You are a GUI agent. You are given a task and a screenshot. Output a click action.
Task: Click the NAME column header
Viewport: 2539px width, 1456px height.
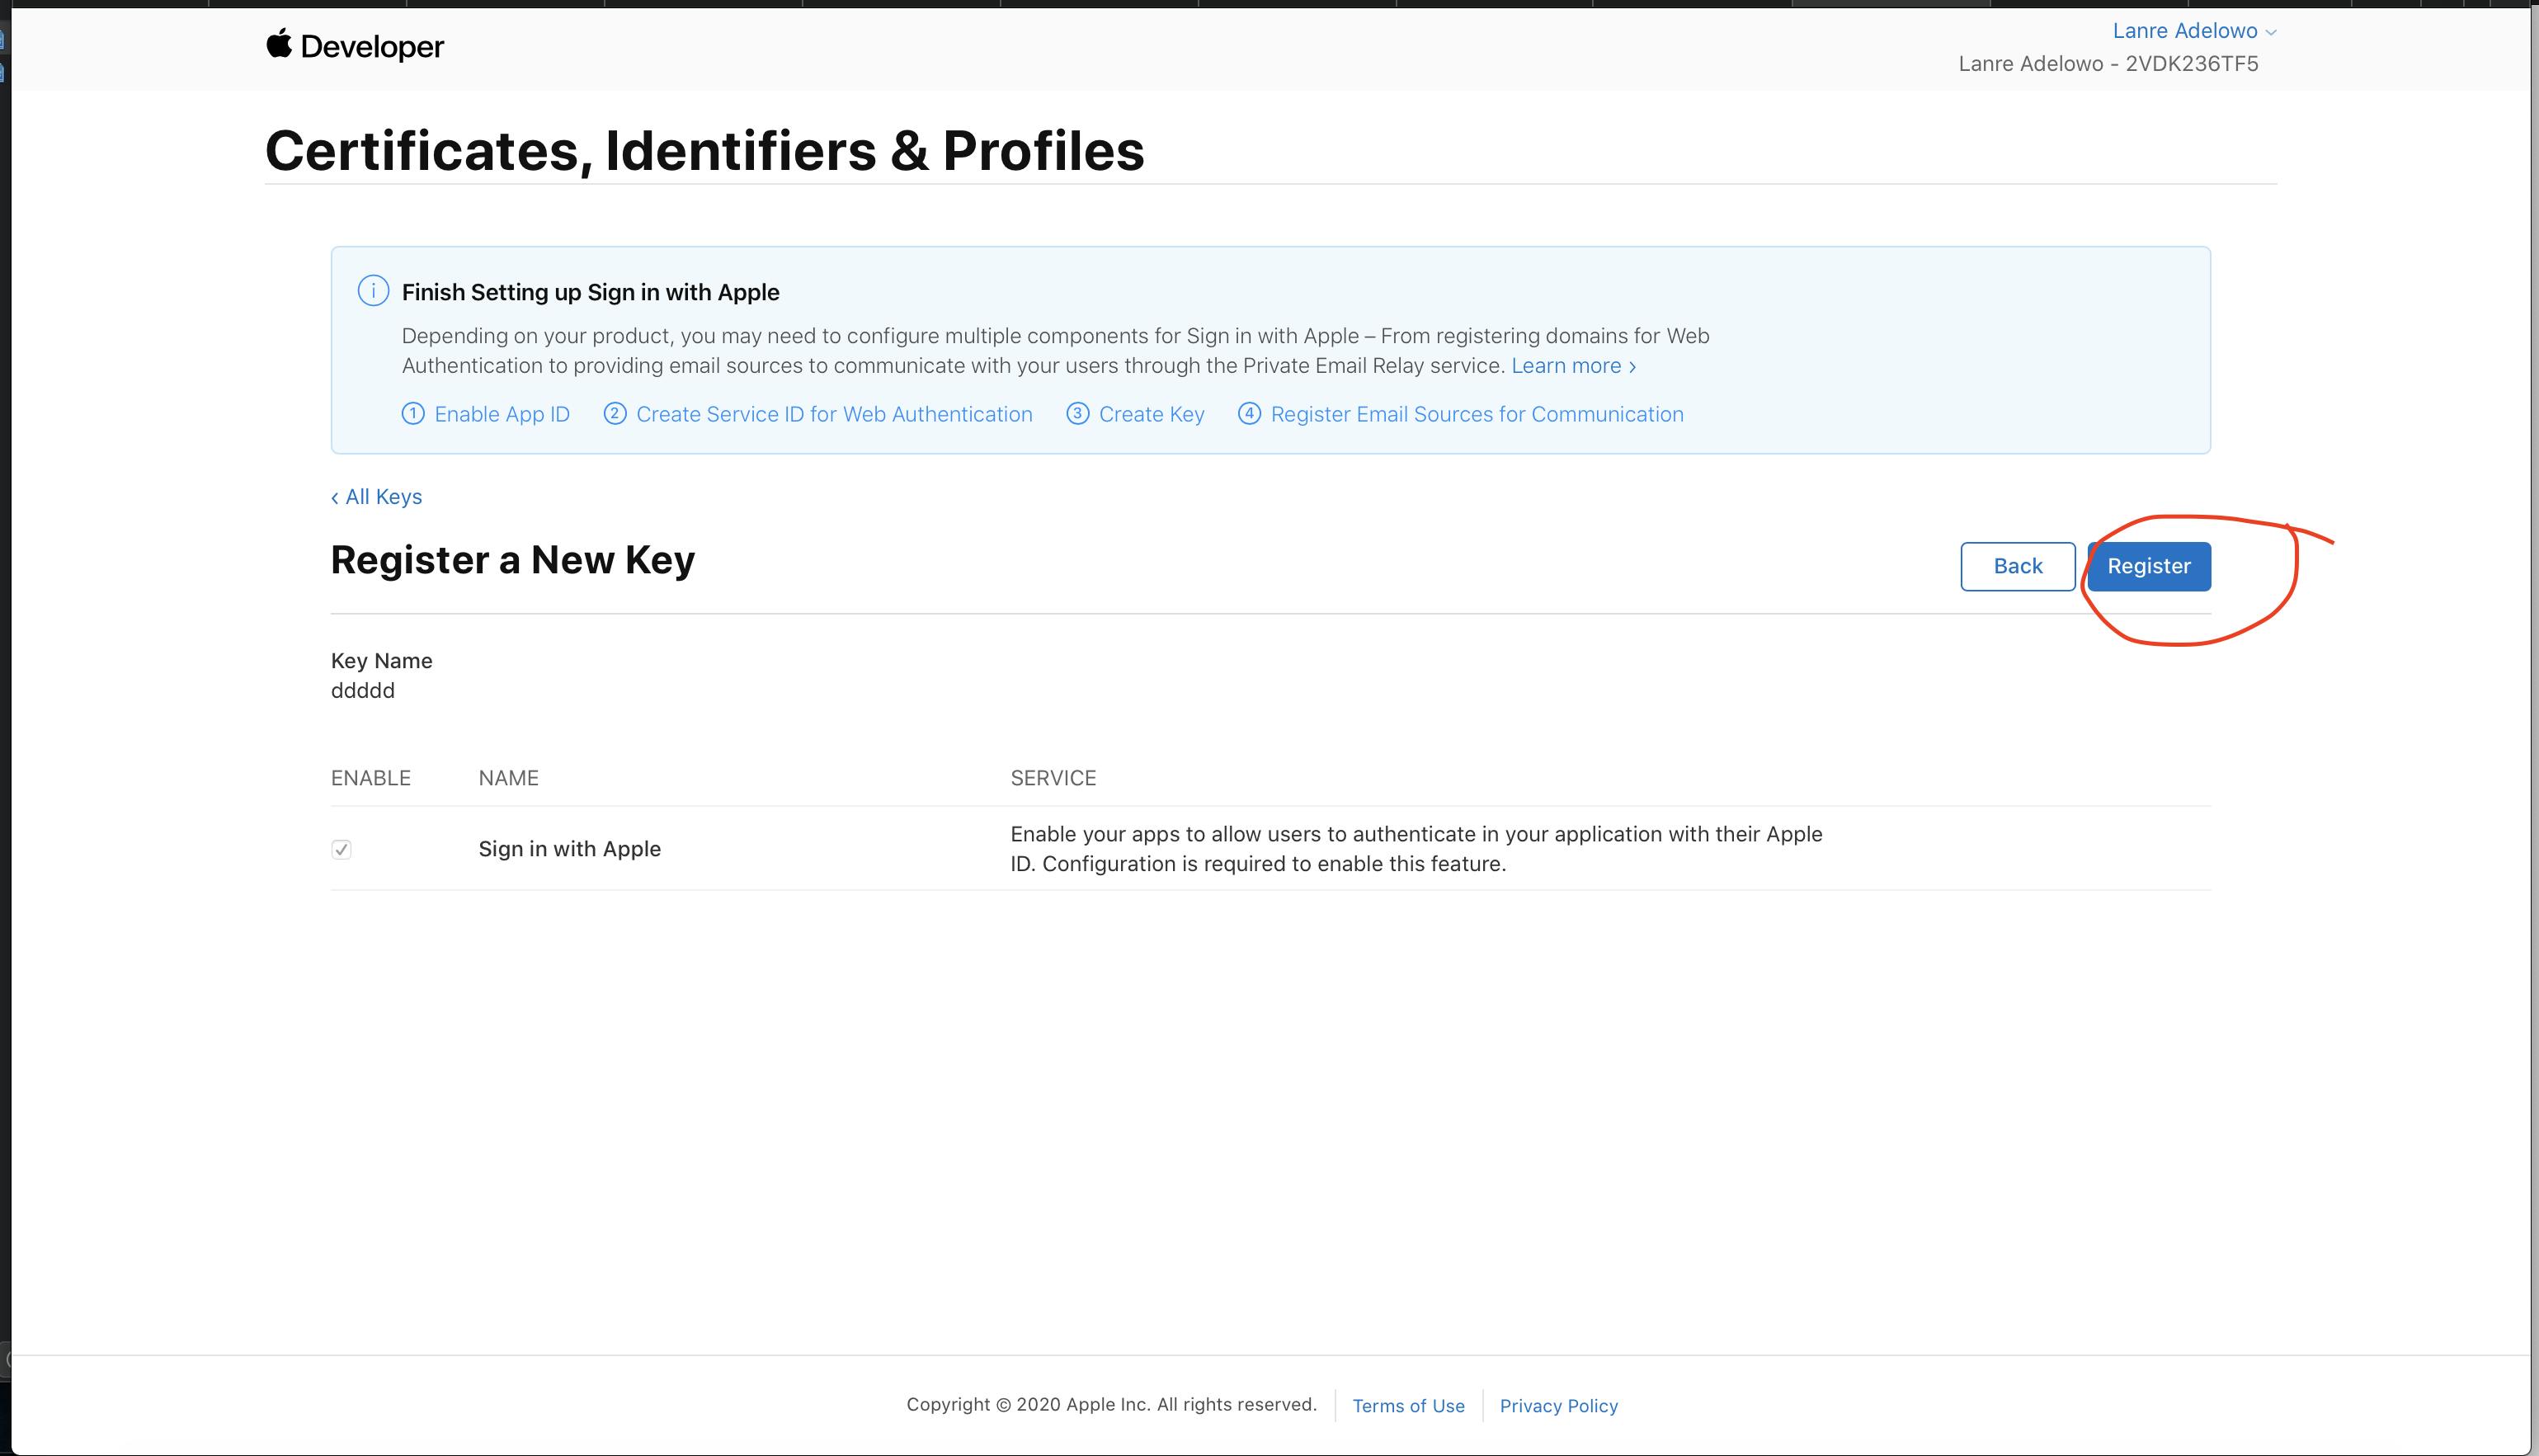pos(508,778)
